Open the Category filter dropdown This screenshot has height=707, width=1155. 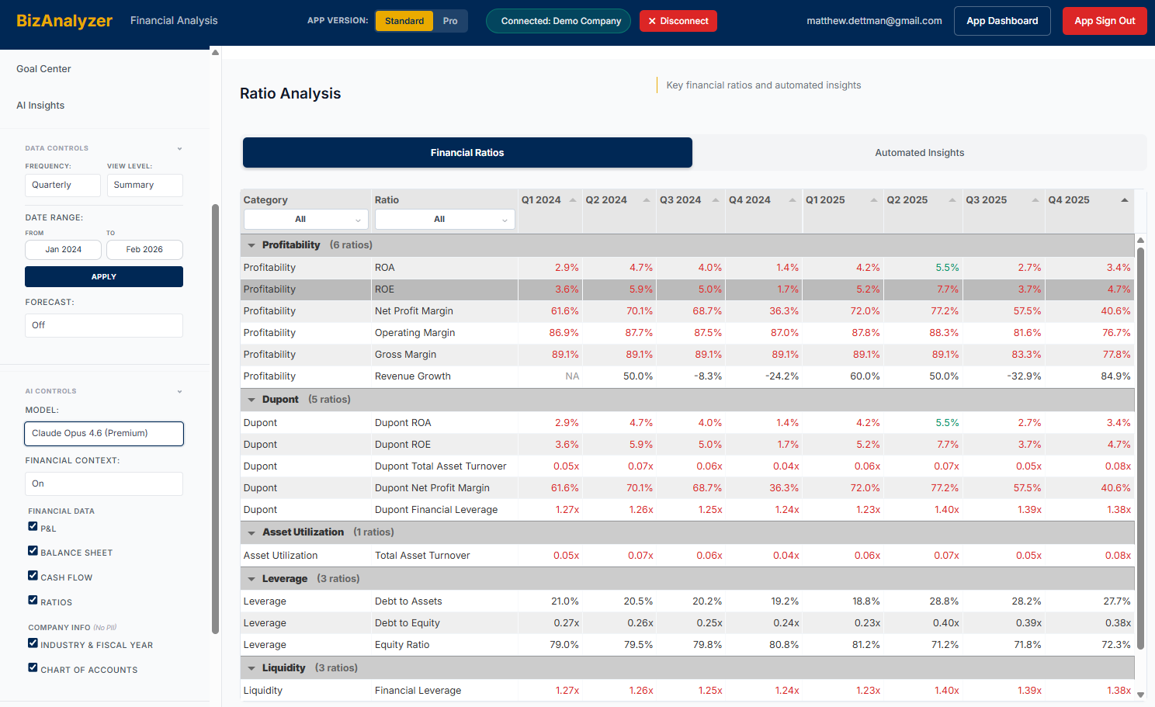pyautogui.click(x=305, y=219)
